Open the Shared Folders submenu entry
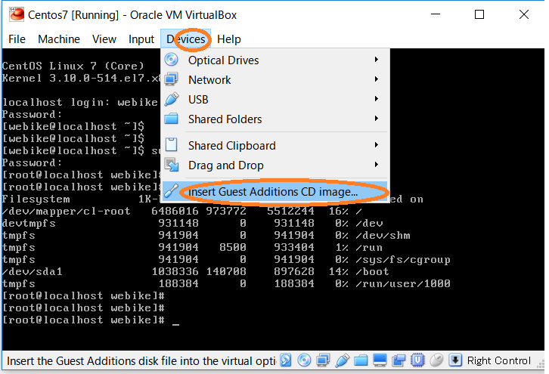This screenshot has height=374, width=549. pyautogui.click(x=274, y=119)
